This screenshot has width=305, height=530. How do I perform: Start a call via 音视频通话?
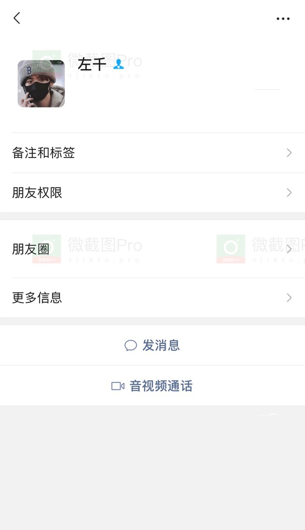[152, 385]
